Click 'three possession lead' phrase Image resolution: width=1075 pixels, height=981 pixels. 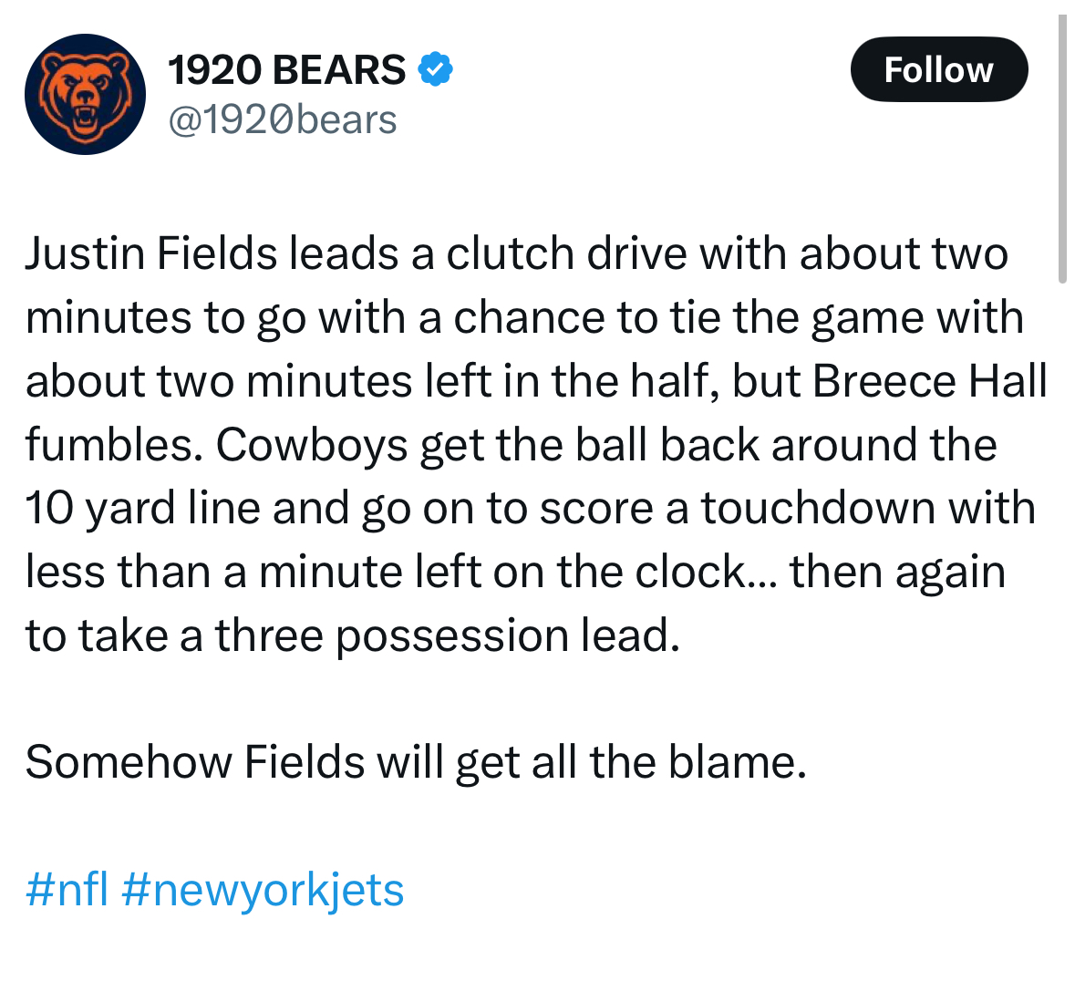448,635
